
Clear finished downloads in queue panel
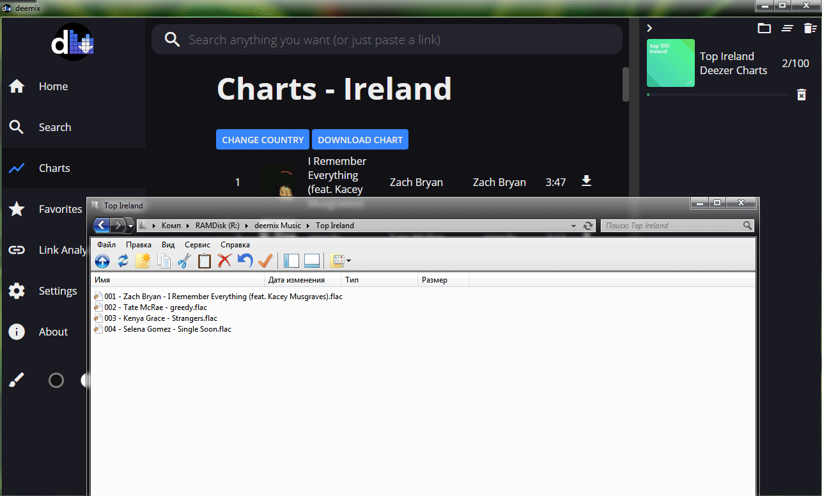pyautogui.click(x=787, y=28)
